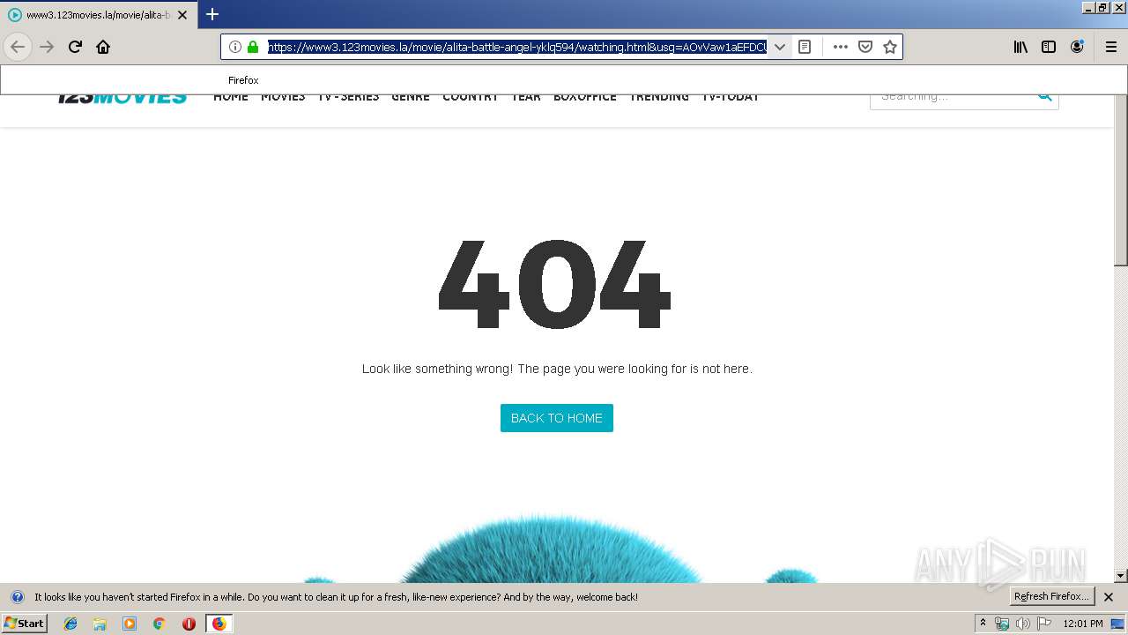Open the HOME navigation link
This screenshot has height=635, width=1128.
point(231,97)
